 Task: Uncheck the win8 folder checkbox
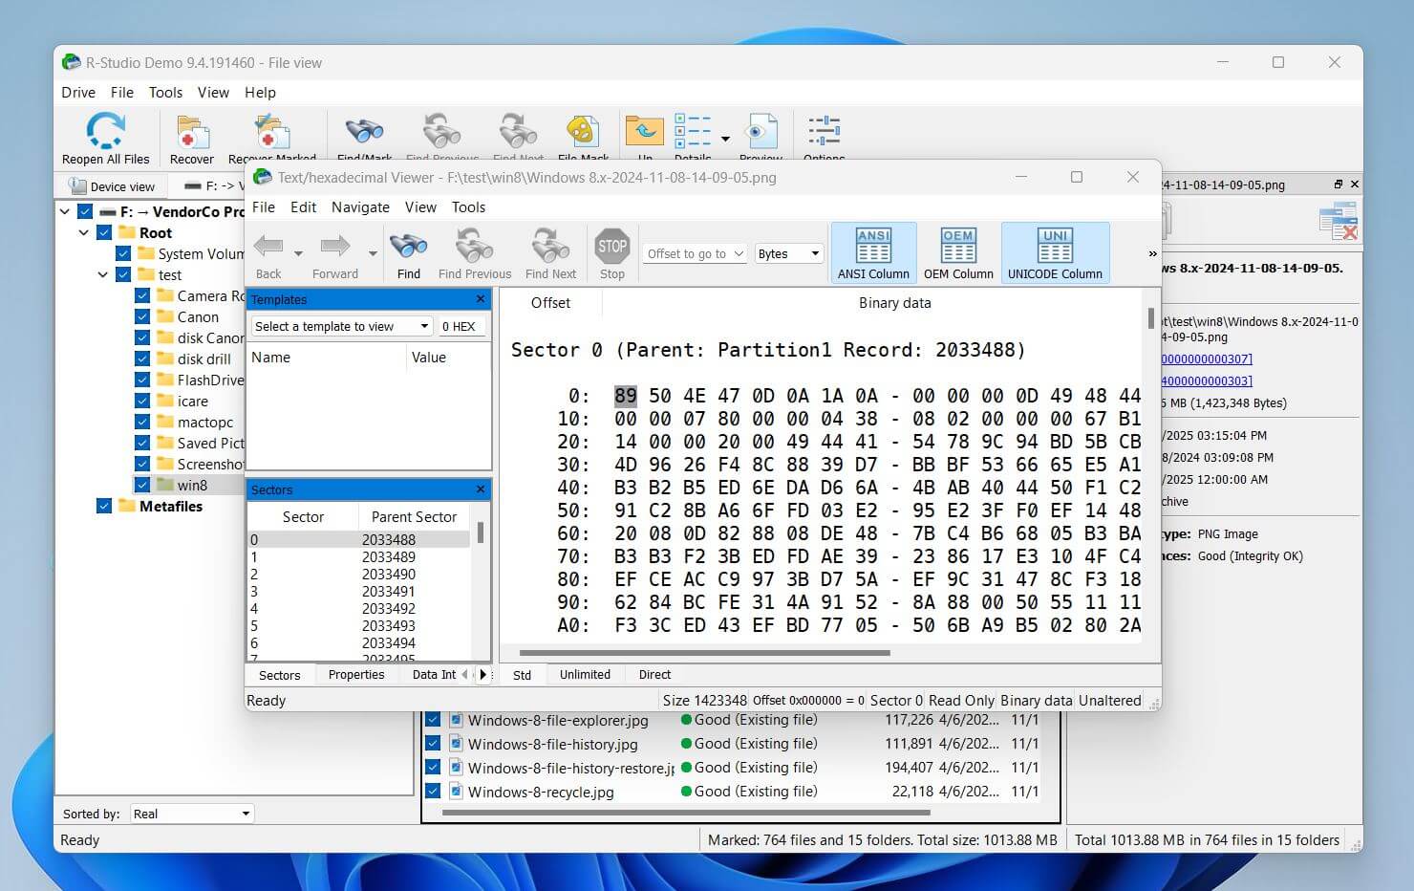click(143, 485)
